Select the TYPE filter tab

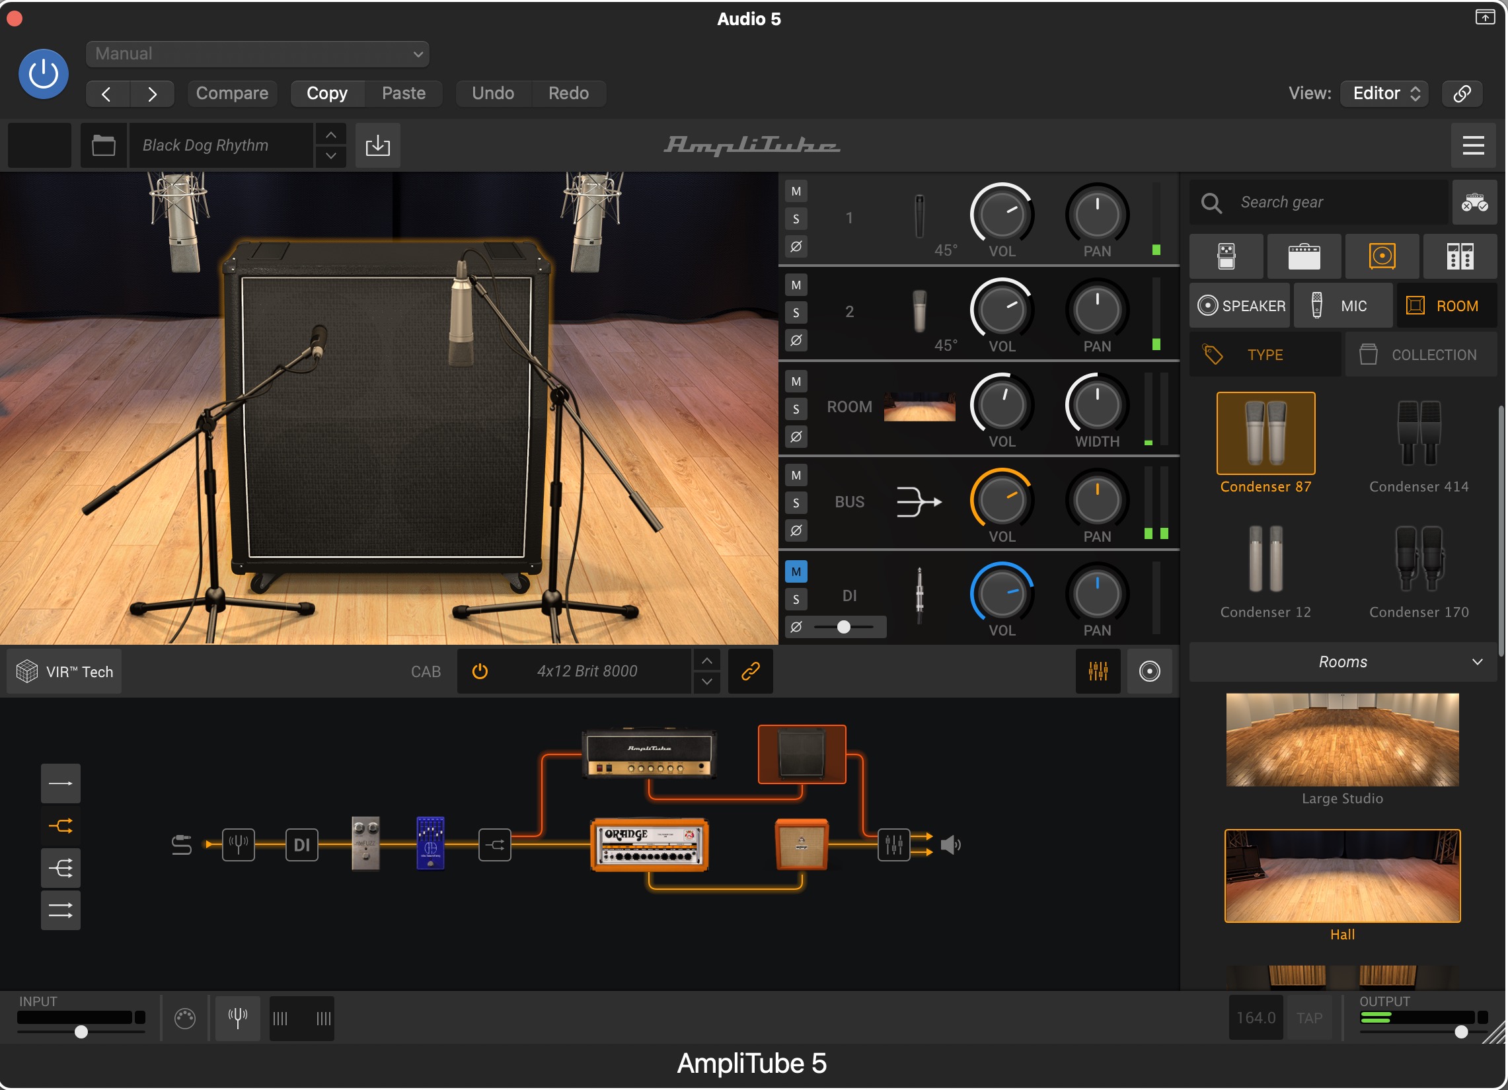click(1265, 355)
